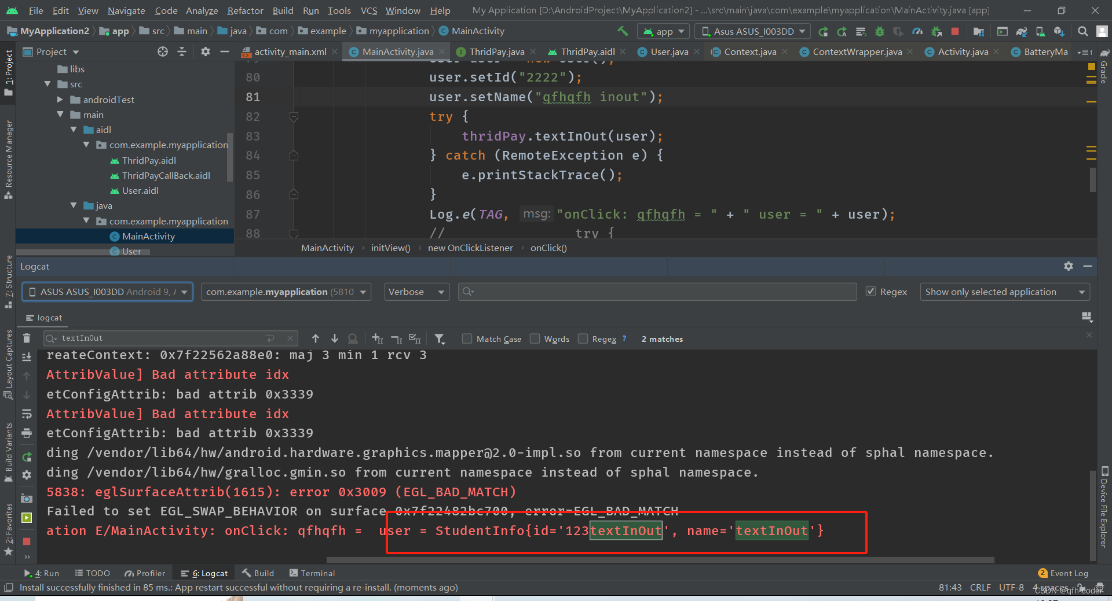1112x601 pixels.
Task: Open the Asus ASUS_I003DD device dropdown in toolbar
Action: point(753,31)
